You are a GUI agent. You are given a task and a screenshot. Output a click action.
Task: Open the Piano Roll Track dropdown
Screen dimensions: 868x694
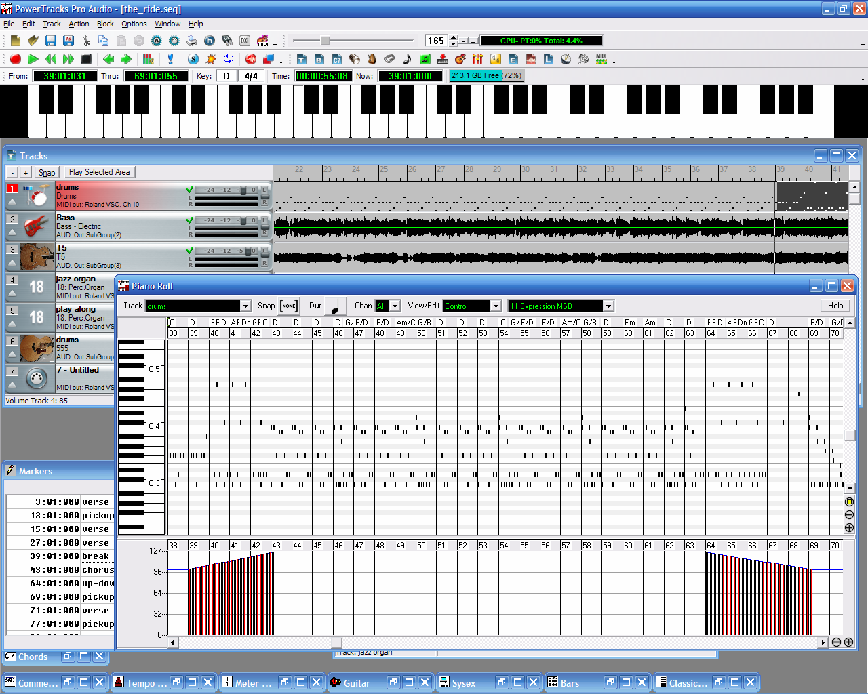pyautogui.click(x=245, y=306)
